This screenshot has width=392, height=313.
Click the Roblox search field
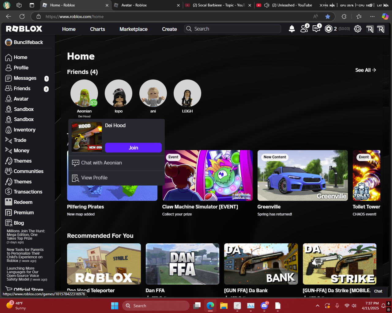click(x=233, y=29)
